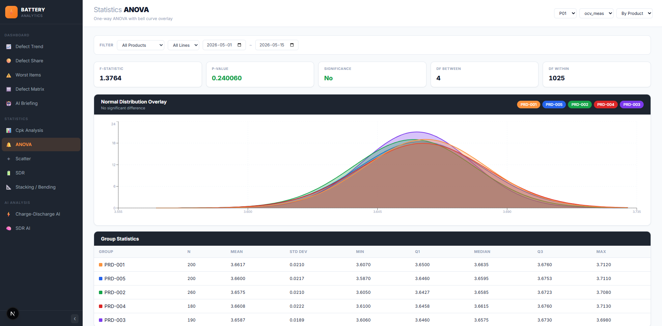
Task: Expand the All Lines filter dropdown
Action: pos(183,45)
